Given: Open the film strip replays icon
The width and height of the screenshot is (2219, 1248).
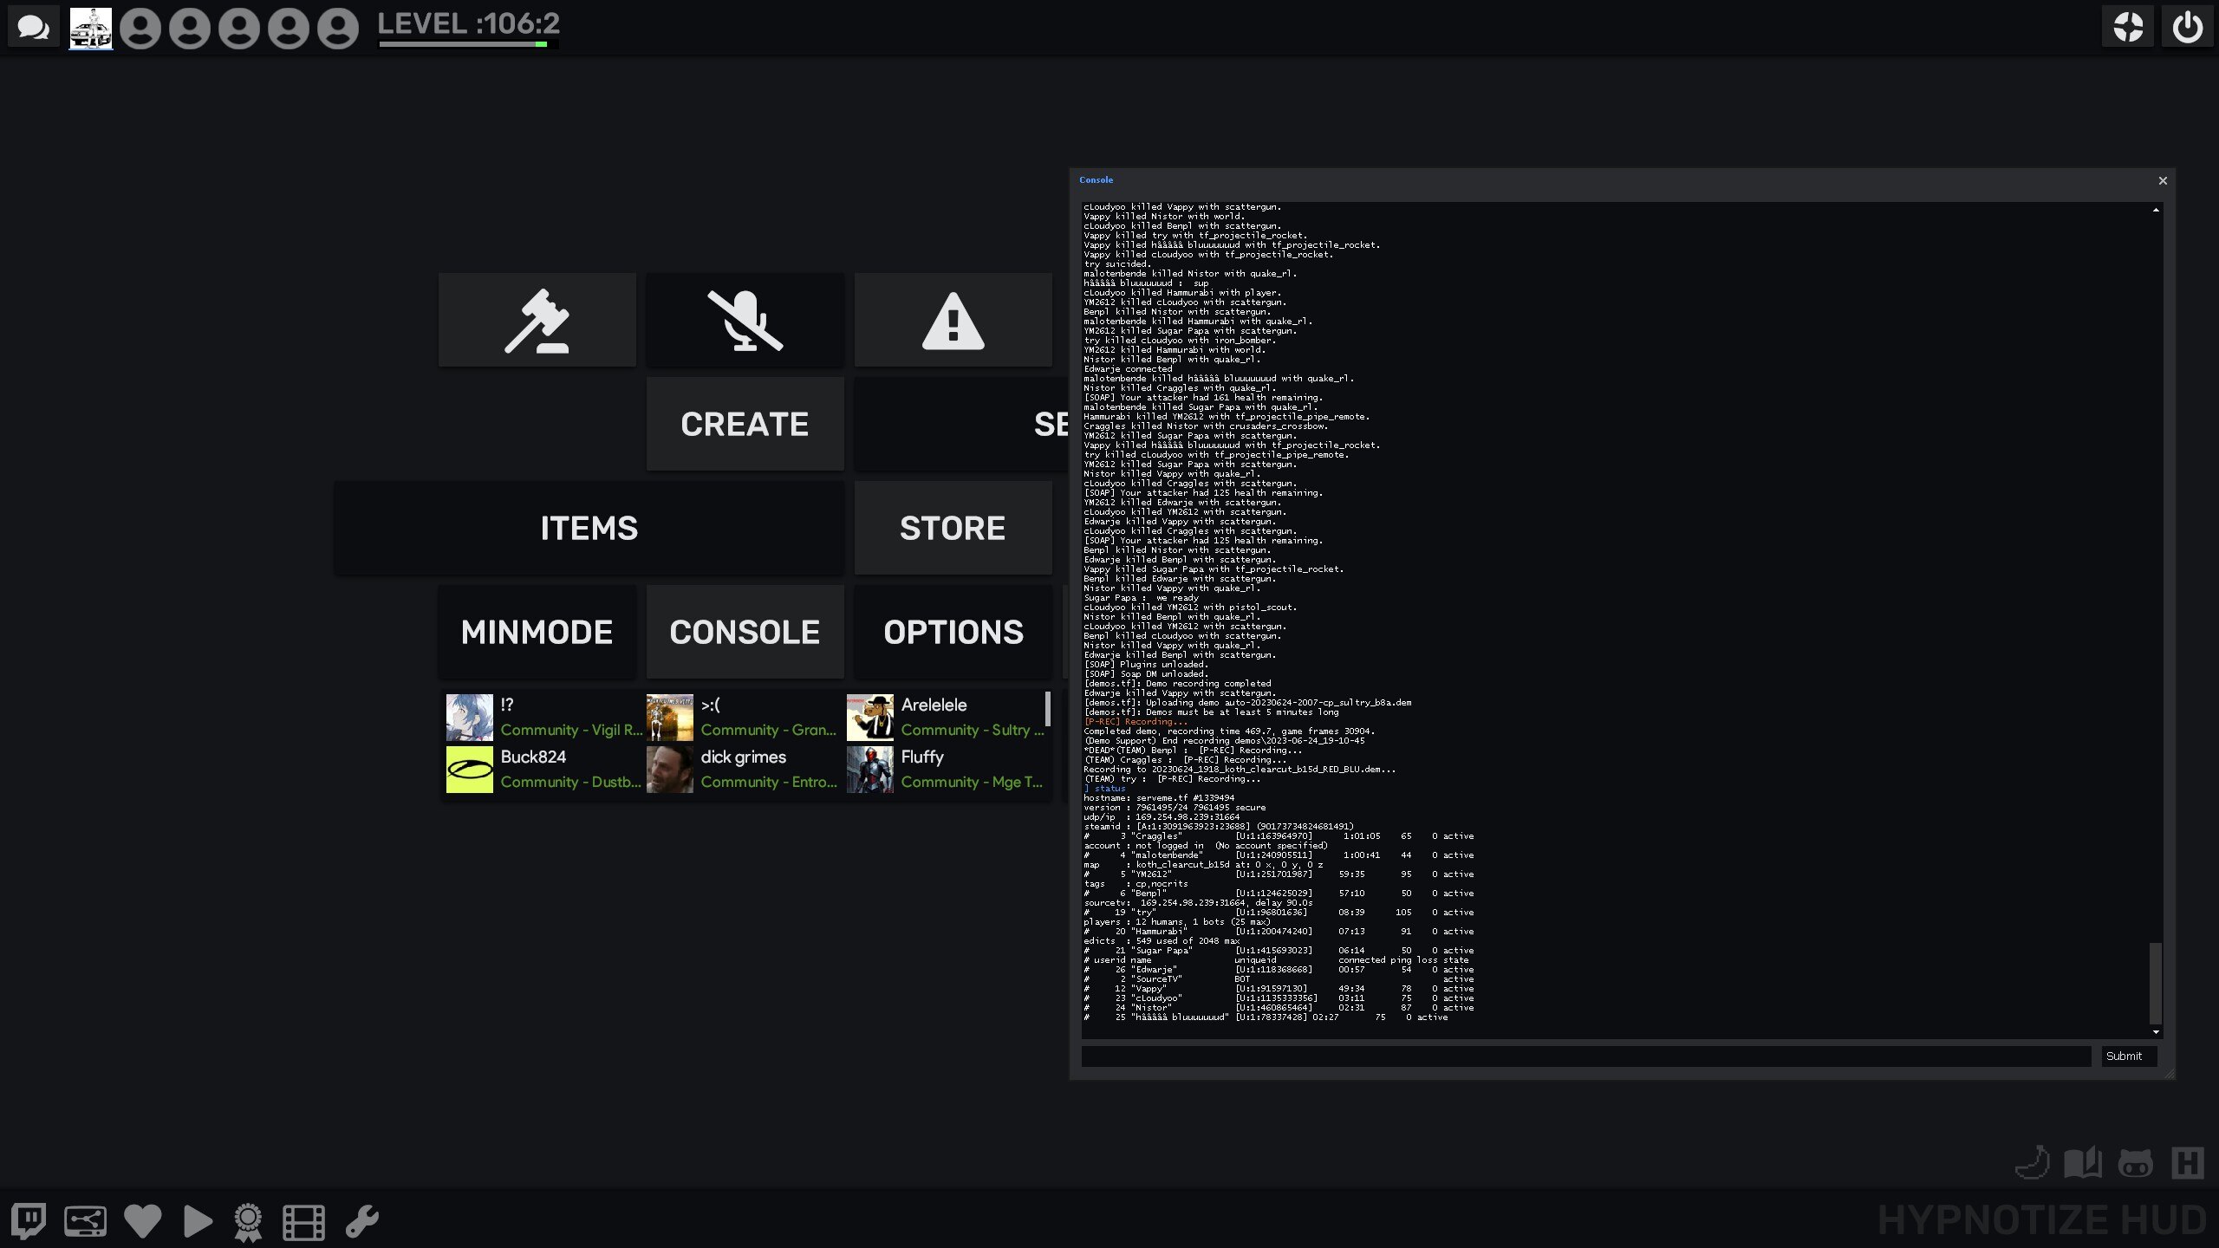Looking at the screenshot, I should [x=303, y=1222].
